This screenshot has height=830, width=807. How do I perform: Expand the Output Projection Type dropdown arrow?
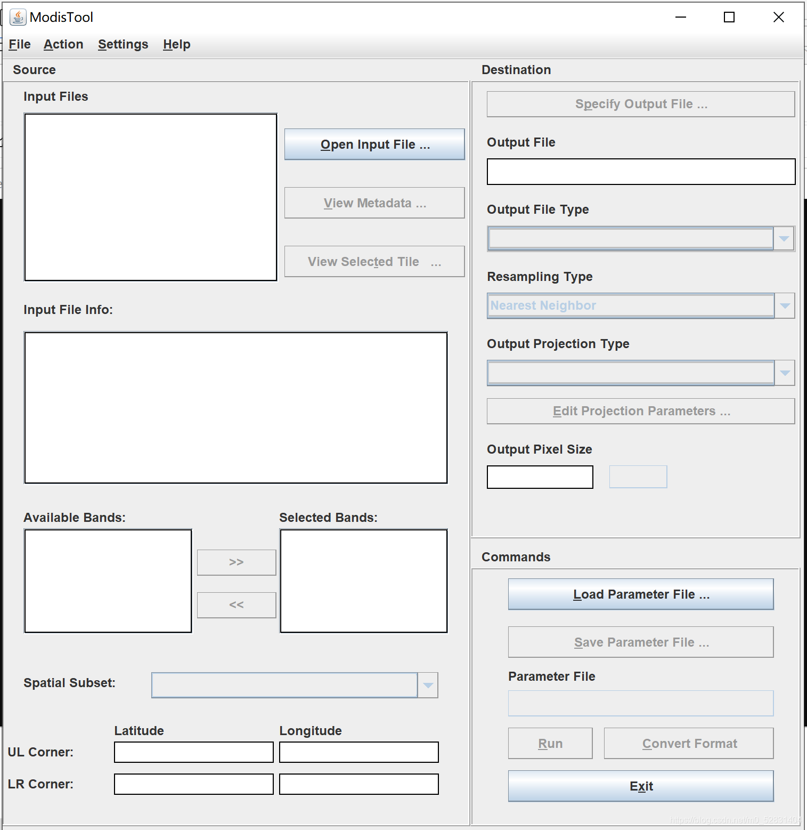pyautogui.click(x=785, y=373)
